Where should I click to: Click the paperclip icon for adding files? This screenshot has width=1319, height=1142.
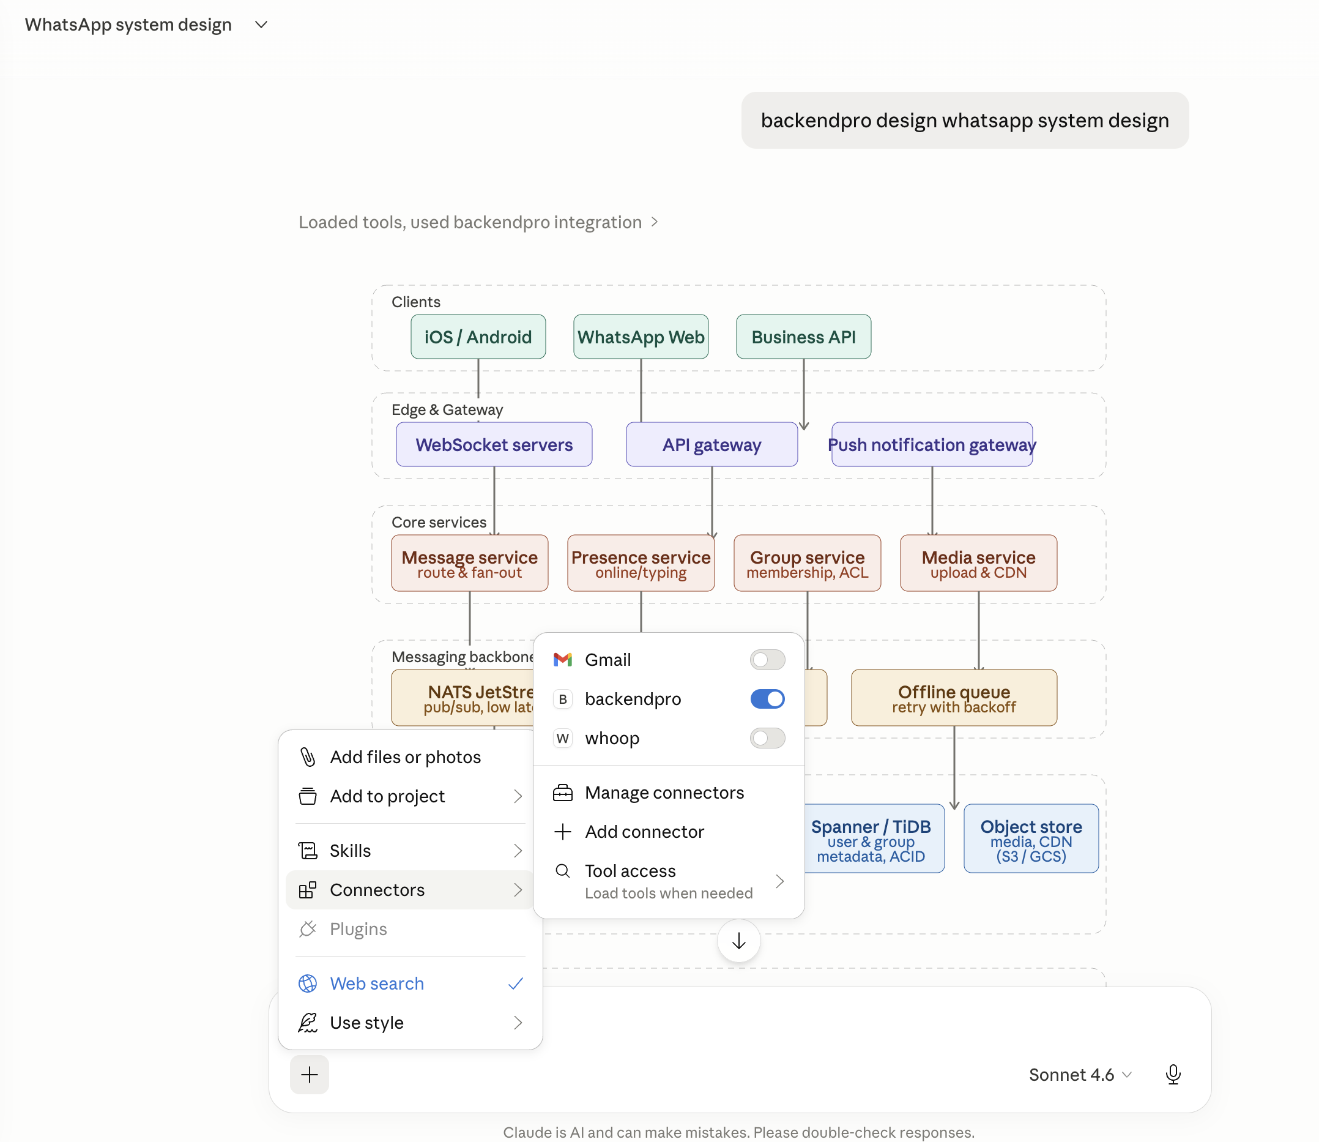pos(308,757)
